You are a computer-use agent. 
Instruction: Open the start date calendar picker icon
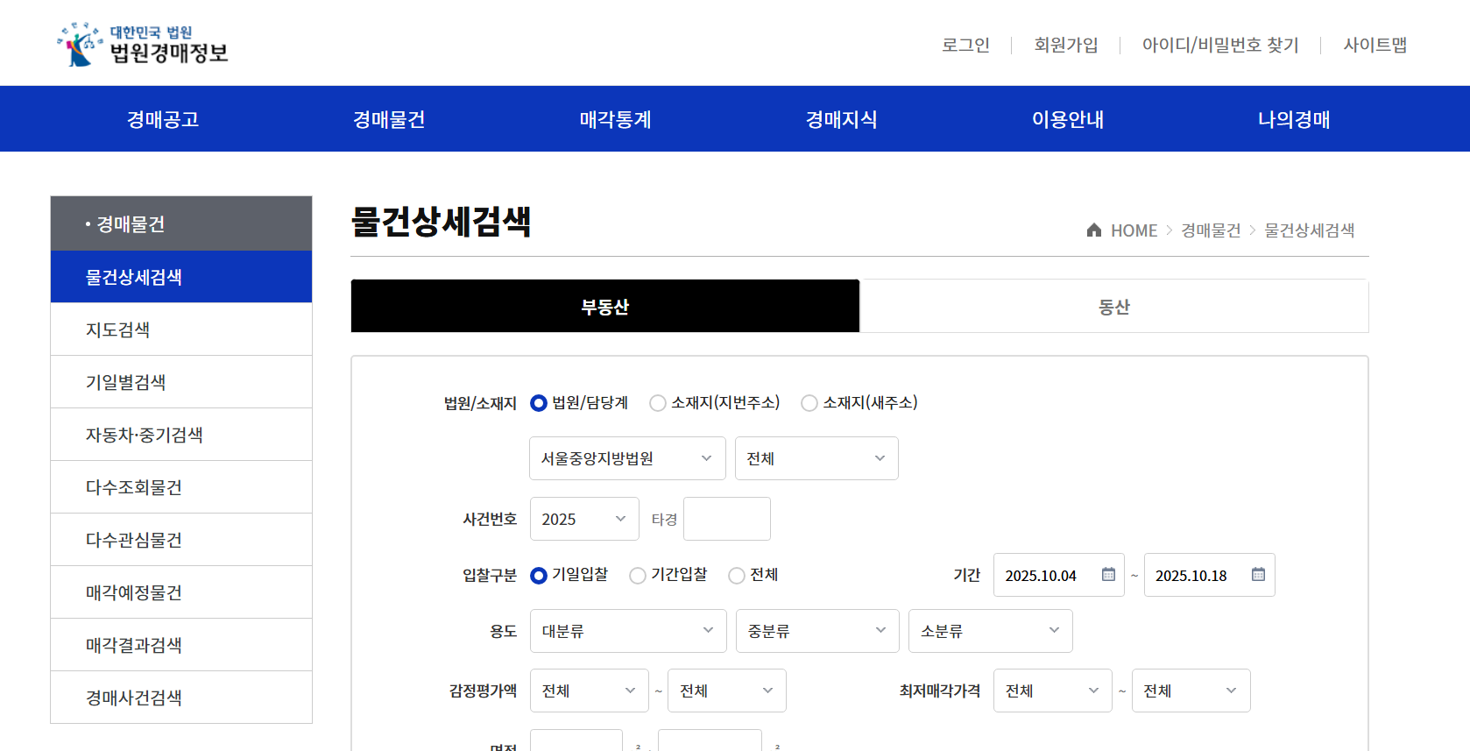(1108, 575)
